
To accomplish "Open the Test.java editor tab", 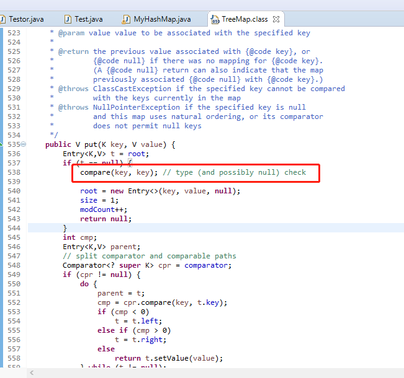I will pos(84,19).
